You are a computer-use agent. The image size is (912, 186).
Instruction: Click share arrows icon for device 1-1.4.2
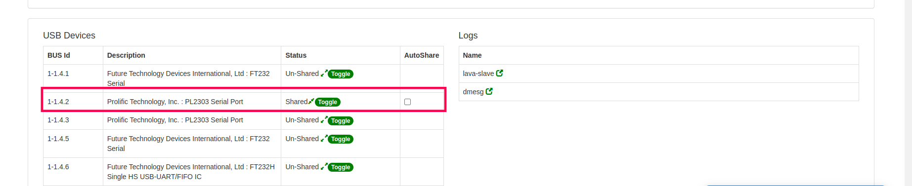tap(311, 102)
